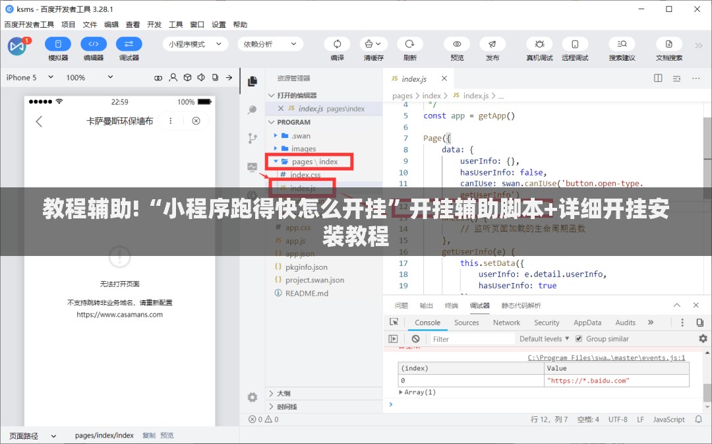Click the three-dot menu in phone header
This screenshot has height=444, width=712.
tap(171, 121)
